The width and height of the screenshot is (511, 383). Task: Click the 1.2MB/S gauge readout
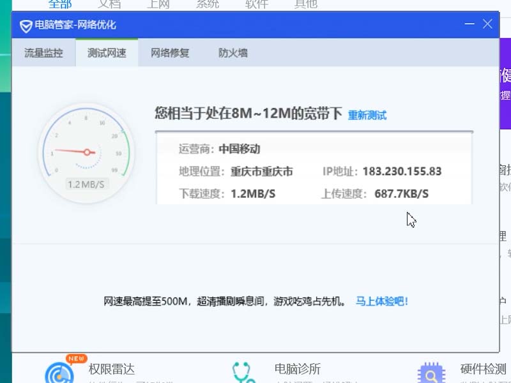click(x=86, y=184)
